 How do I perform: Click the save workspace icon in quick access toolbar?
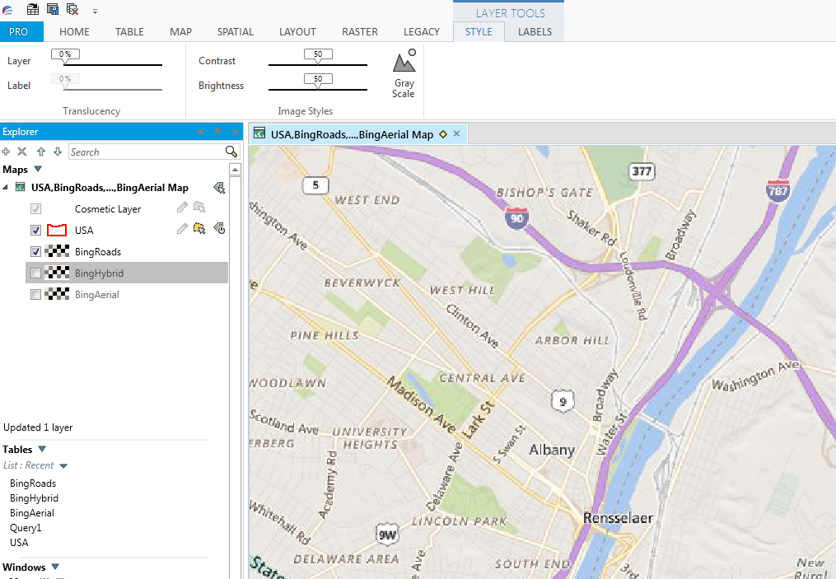tap(52, 9)
